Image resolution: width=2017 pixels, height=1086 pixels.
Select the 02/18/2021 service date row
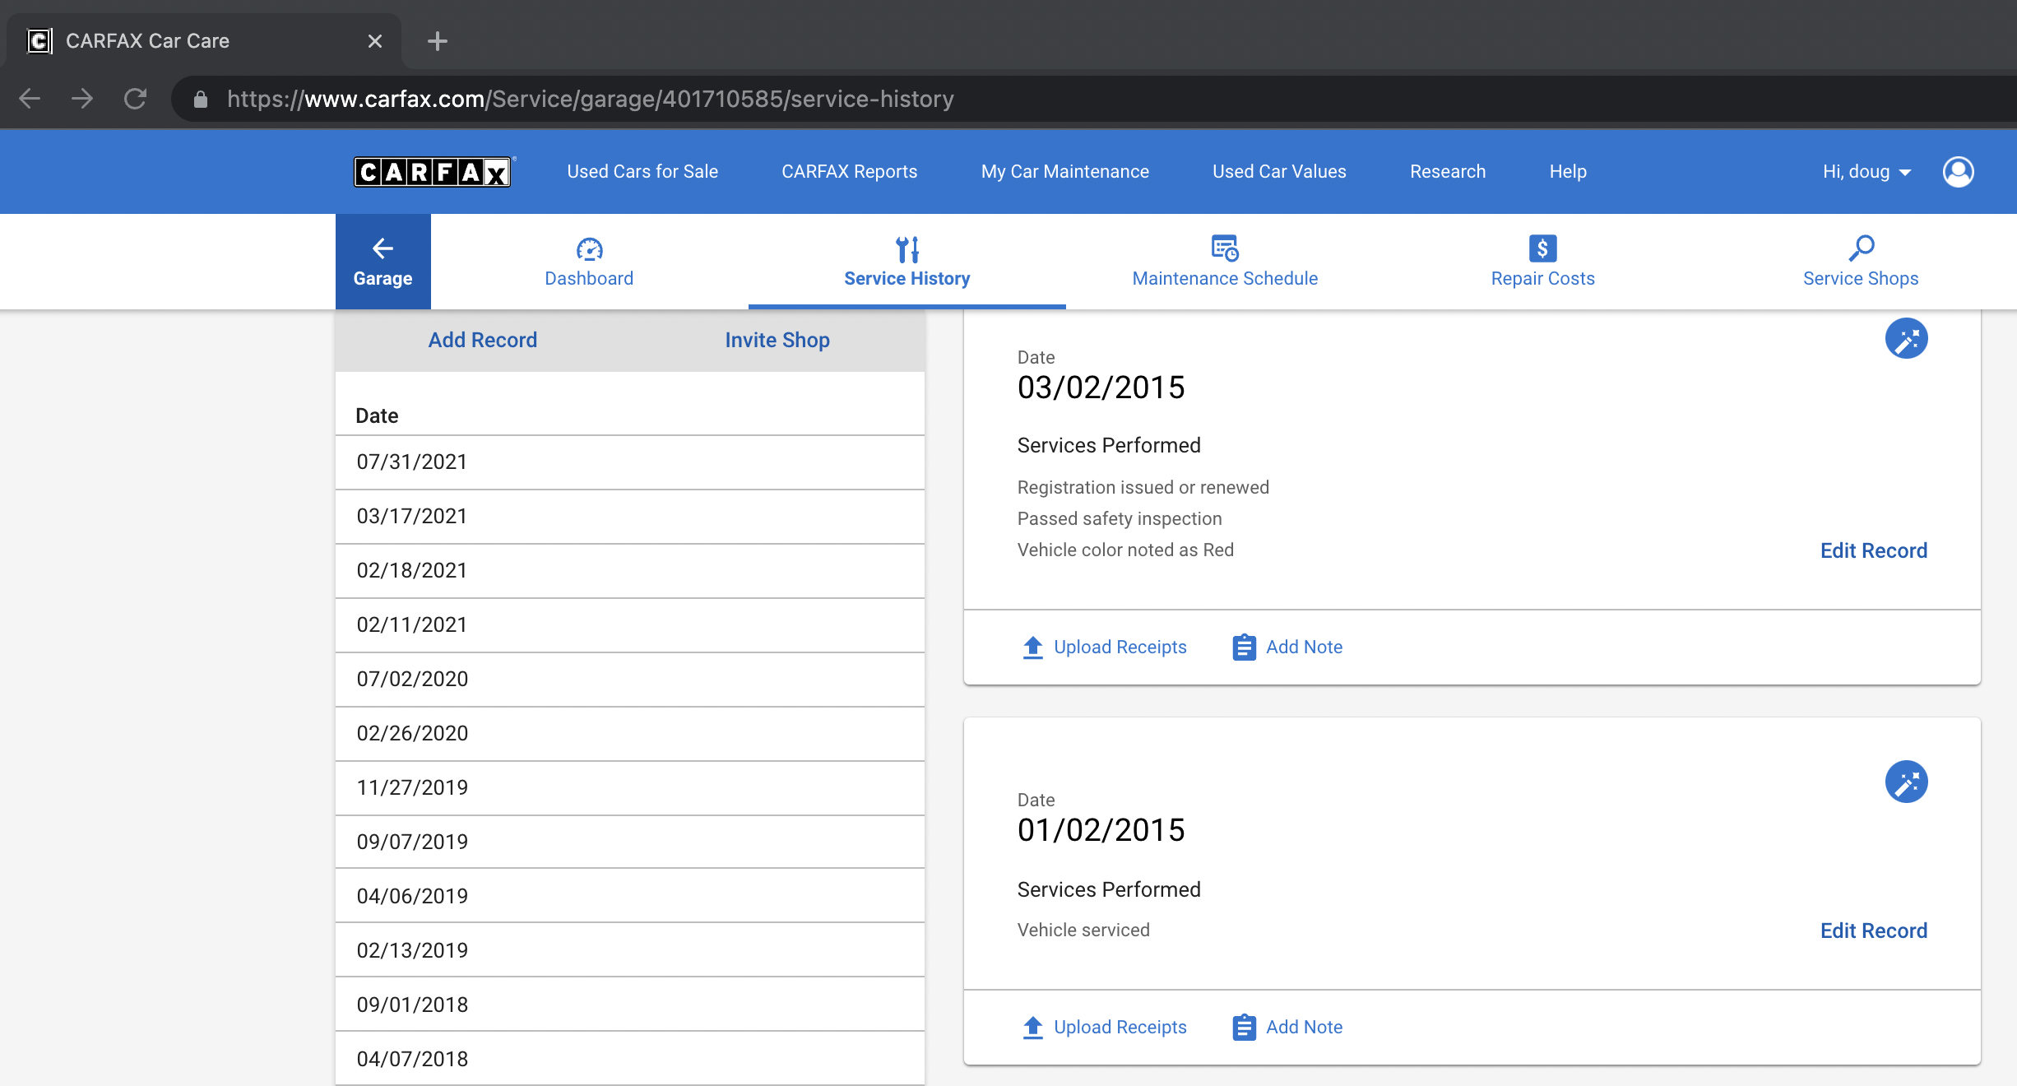(x=630, y=571)
